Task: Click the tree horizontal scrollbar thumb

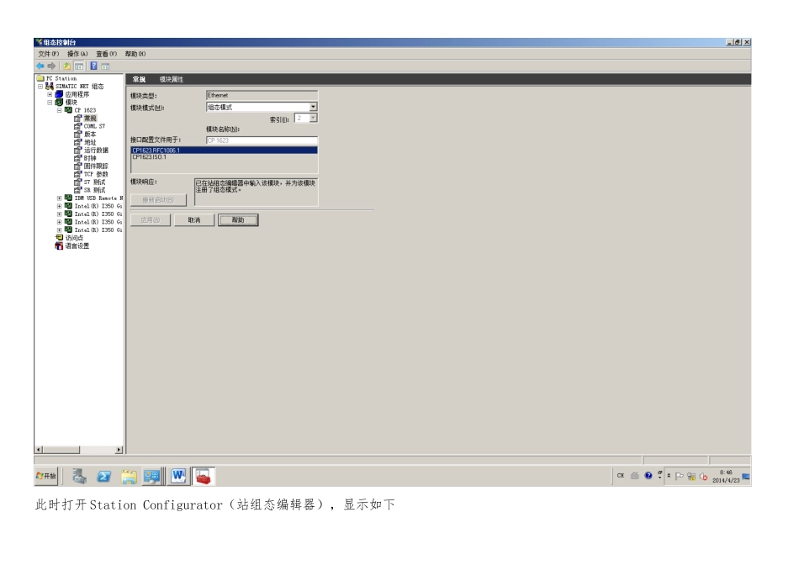Action: (x=61, y=450)
